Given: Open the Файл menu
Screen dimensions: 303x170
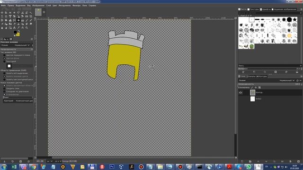Looking at the screenshot, I should click(x=3, y=6).
